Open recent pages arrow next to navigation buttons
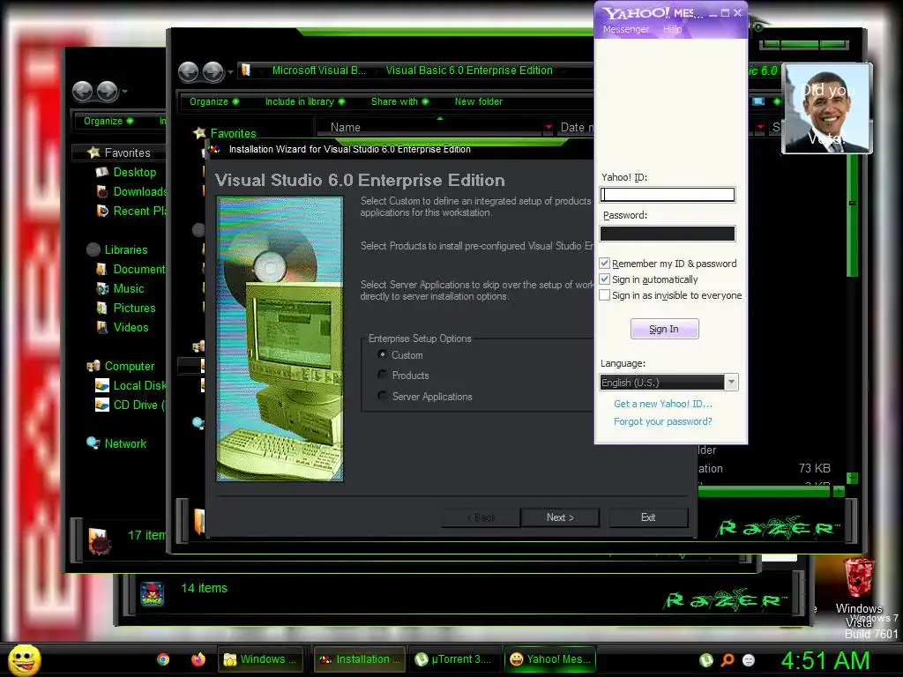This screenshot has width=903, height=677. (230, 72)
